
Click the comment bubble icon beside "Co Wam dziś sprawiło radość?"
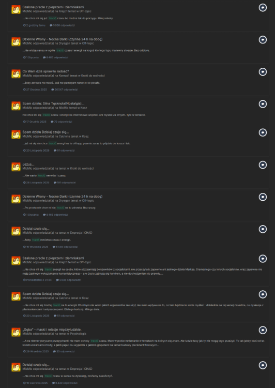coord(263,72)
